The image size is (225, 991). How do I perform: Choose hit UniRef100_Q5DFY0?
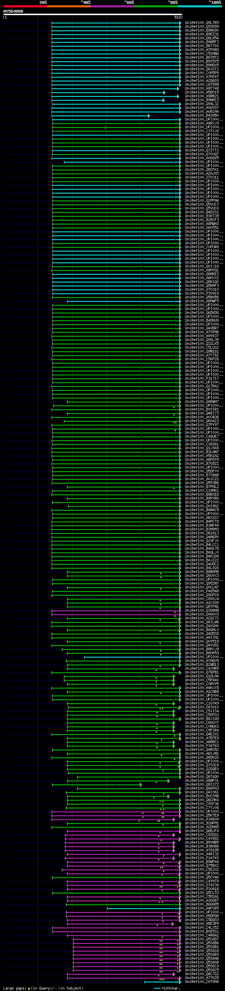202,471
